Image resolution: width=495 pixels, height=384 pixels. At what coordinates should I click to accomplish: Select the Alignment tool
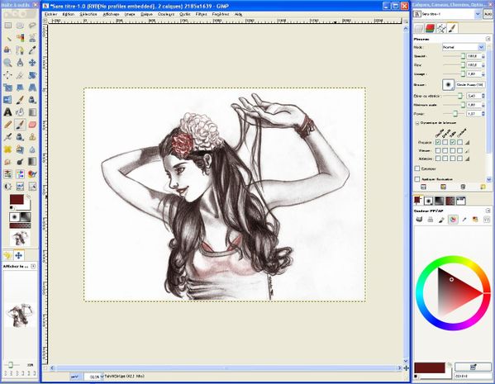pyautogui.click(x=7, y=75)
